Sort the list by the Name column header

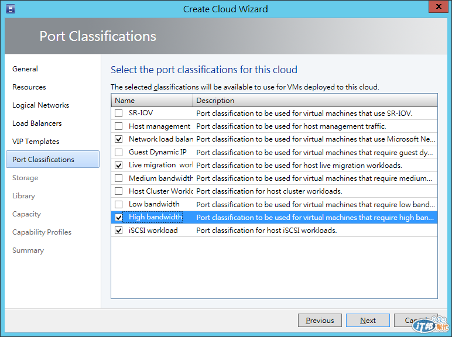(x=152, y=101)
